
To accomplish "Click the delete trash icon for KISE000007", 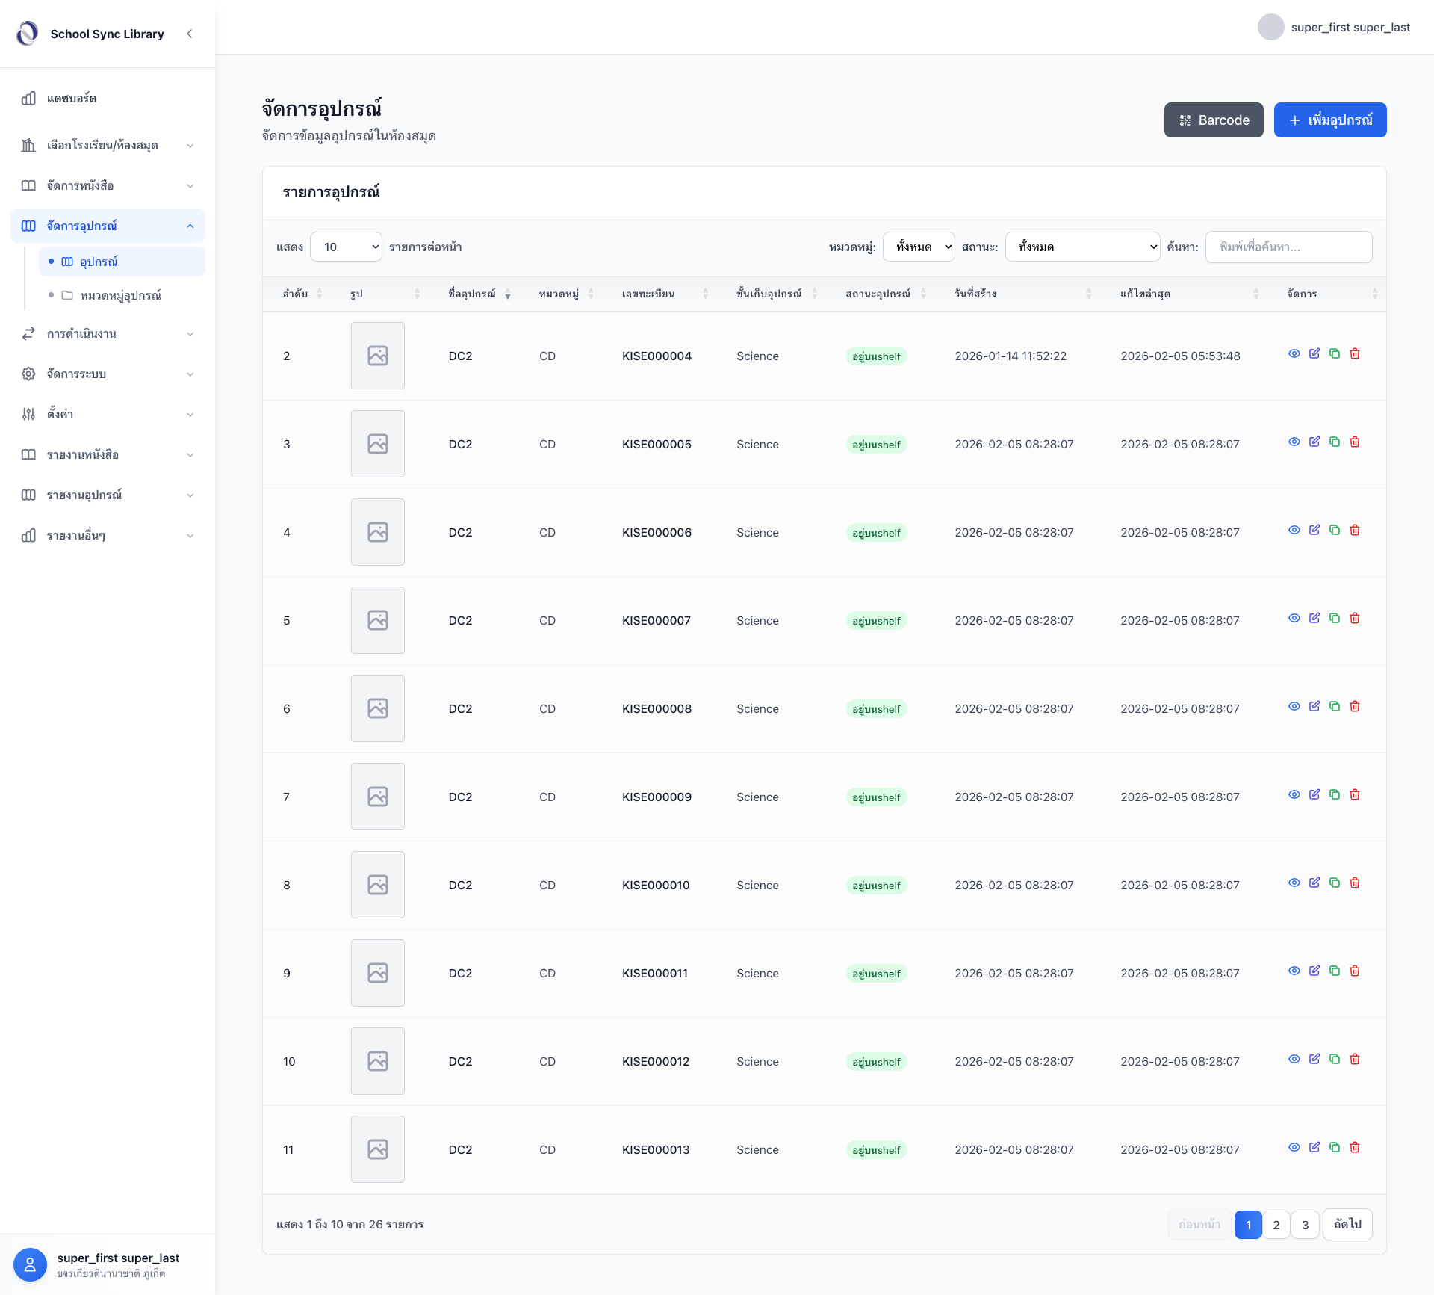I will [x=1355, y=618].
